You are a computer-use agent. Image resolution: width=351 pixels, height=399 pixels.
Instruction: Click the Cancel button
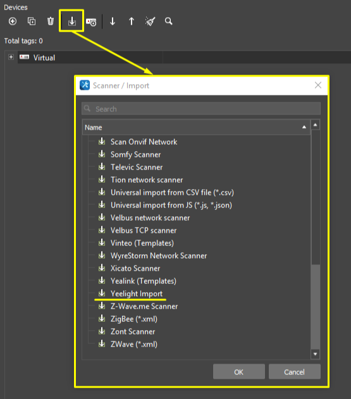pos(295,372)
